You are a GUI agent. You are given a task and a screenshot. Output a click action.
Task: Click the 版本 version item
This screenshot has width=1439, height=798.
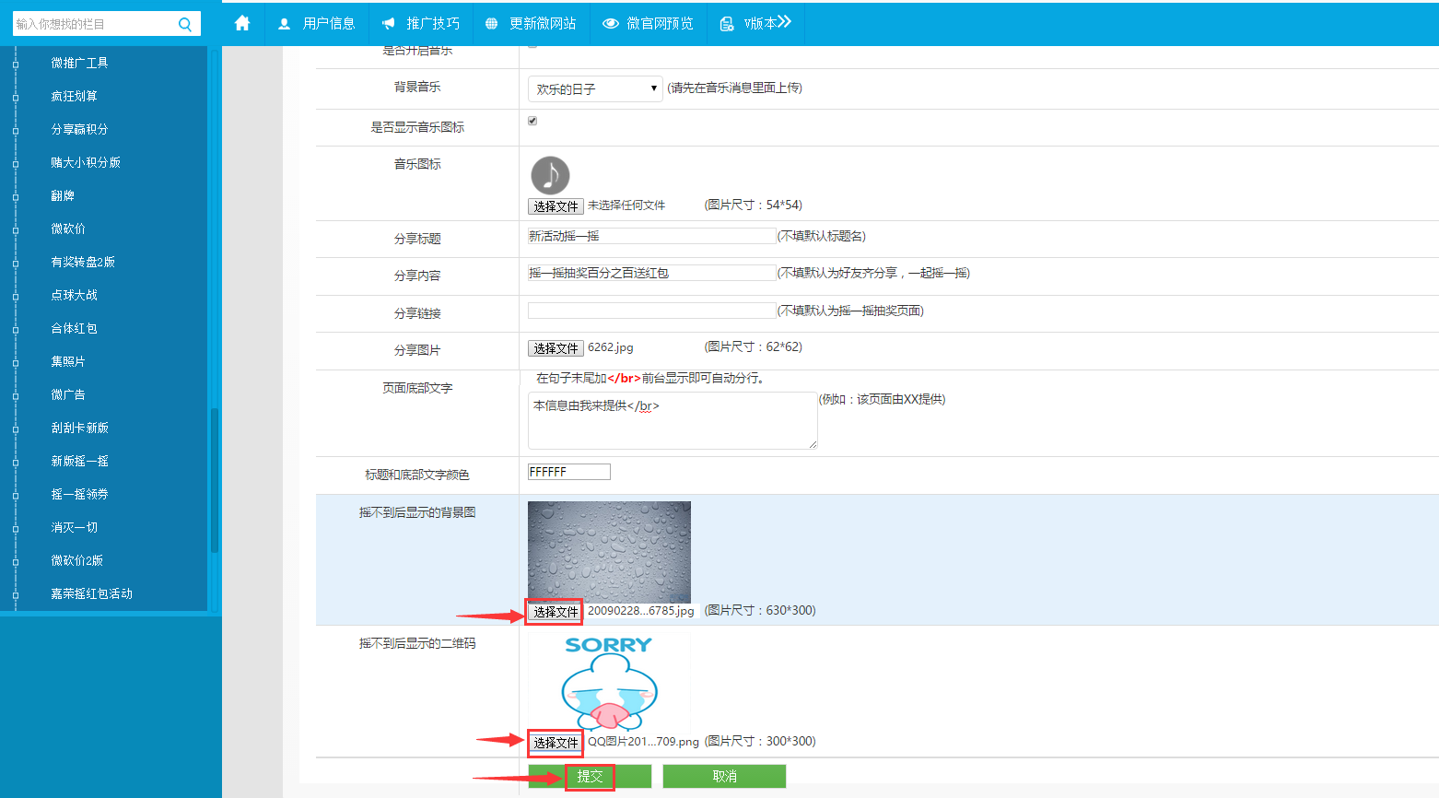coord(755,23)
